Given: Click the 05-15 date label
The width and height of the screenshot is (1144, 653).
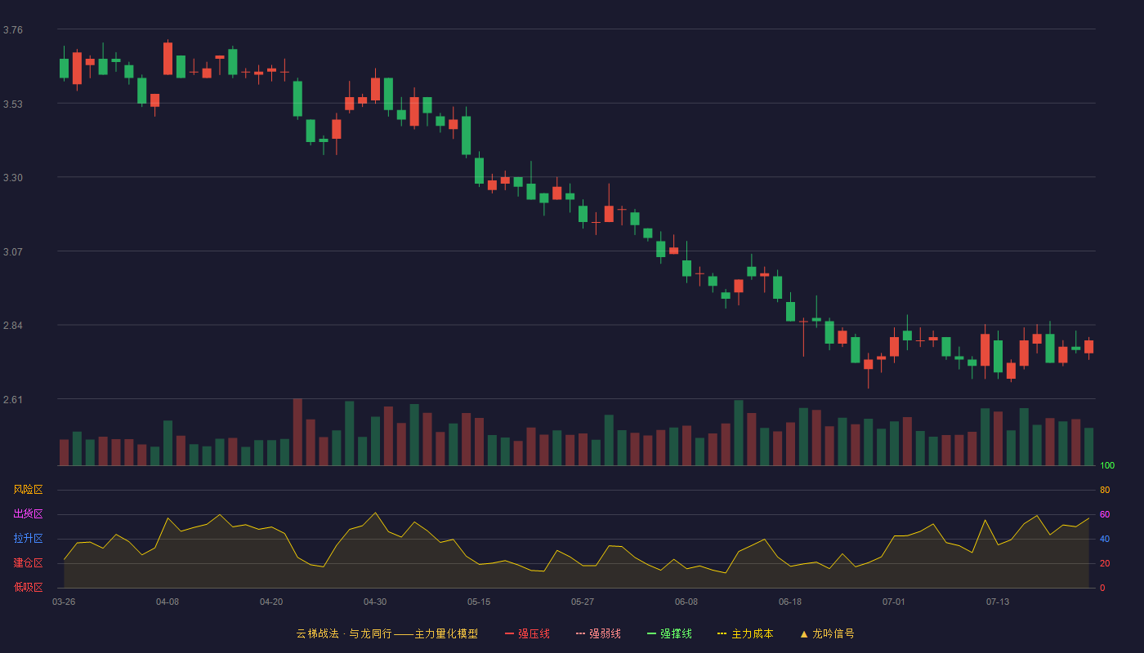Looking at the screenshot, I should click(x=479, y=602).
